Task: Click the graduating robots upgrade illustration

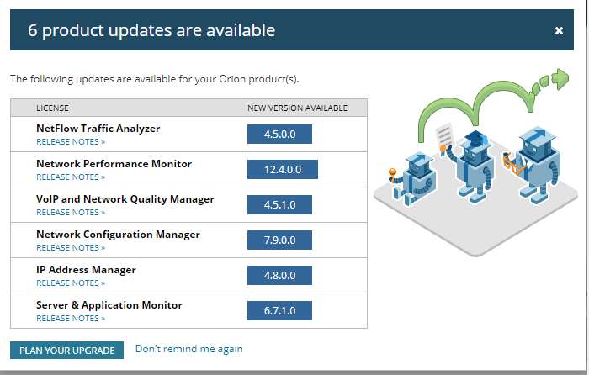Action: point(475,162)
